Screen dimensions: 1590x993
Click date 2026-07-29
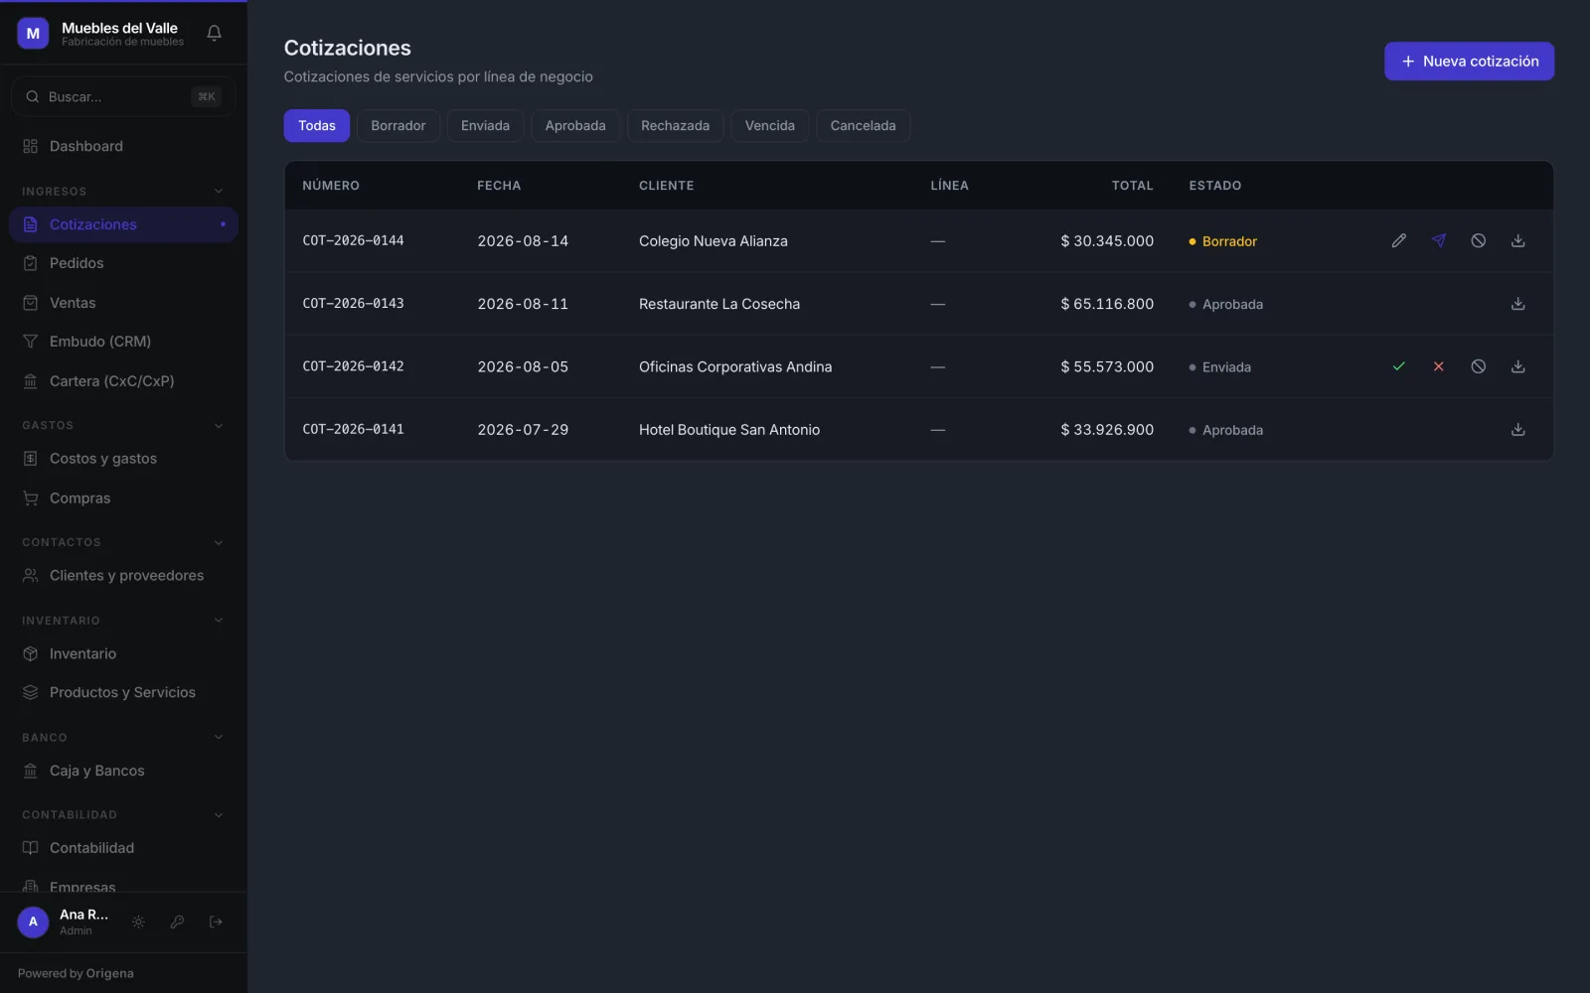tap(523, 430)
